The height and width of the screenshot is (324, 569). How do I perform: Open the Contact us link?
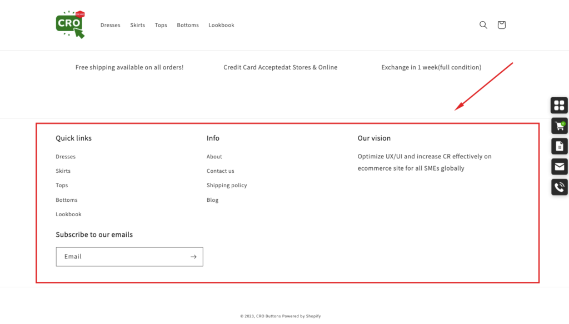(220, 171)
